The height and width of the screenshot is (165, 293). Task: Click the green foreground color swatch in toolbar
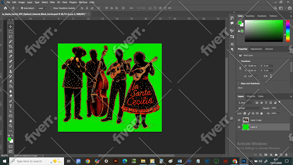click(x=9, y=139)
